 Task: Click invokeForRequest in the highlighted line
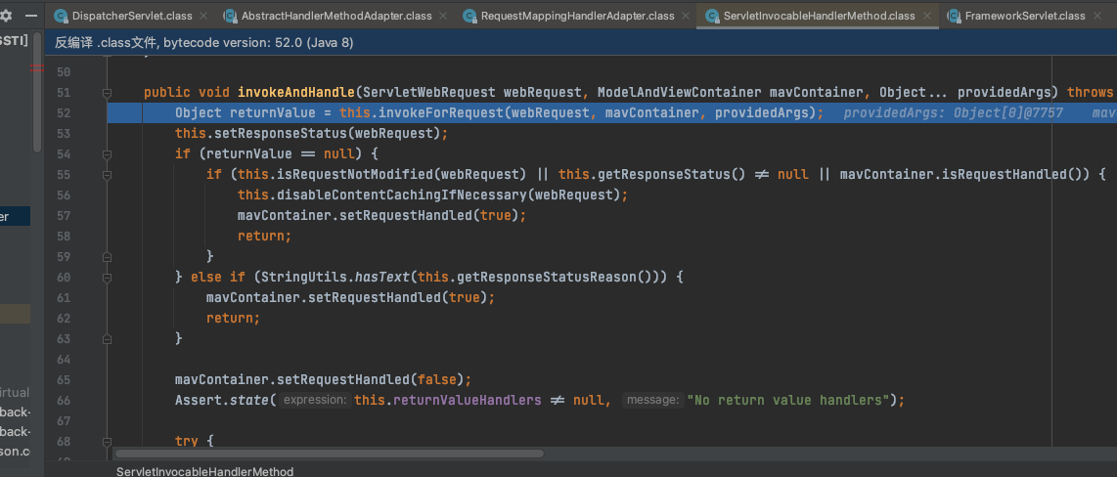441,113
